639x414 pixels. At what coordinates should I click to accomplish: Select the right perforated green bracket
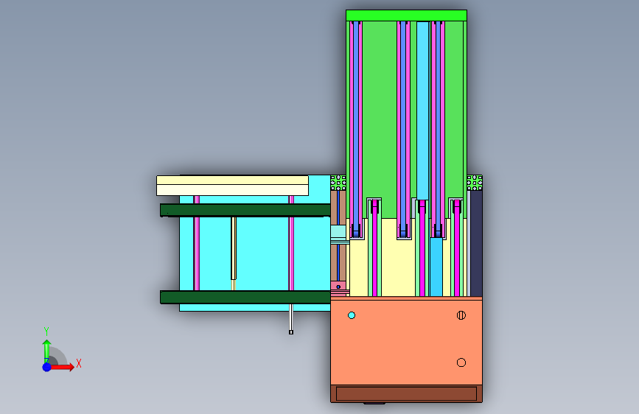tap(475, 183)
